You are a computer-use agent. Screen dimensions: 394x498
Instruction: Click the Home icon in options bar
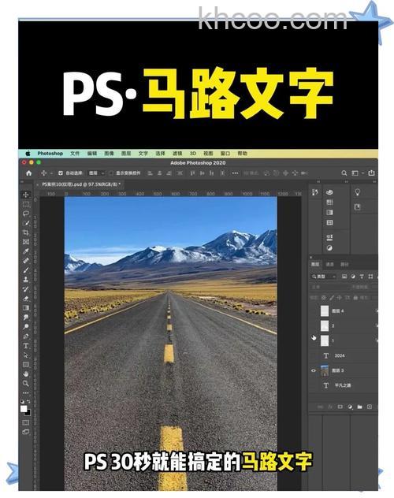(x=29, y=173)
